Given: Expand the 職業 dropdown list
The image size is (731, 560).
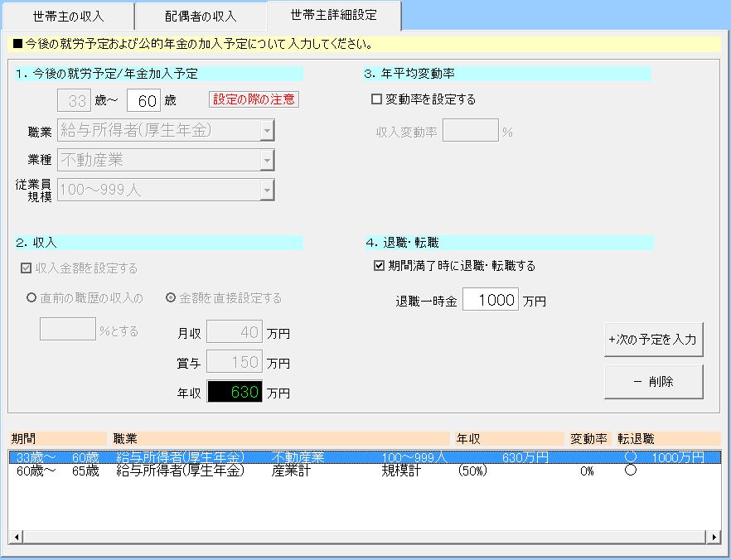Looking at the screenshot, I should pos(266,130).
